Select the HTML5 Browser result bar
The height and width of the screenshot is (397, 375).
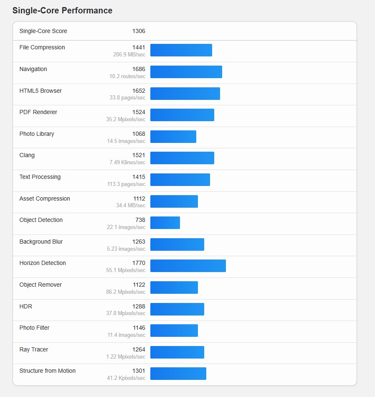[x=185, y=94]
